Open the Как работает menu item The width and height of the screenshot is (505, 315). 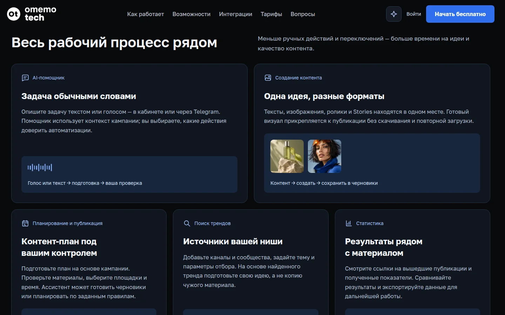(x=146, y=14)
